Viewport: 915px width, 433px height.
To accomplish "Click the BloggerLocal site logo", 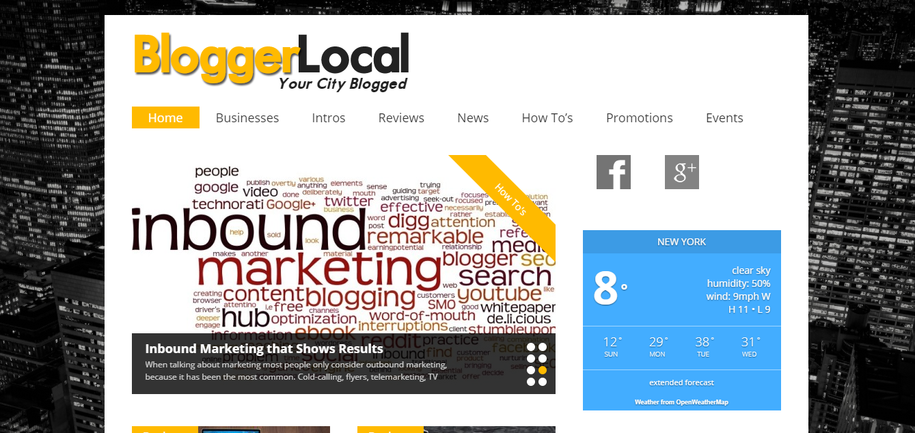I will click(271, 61).
